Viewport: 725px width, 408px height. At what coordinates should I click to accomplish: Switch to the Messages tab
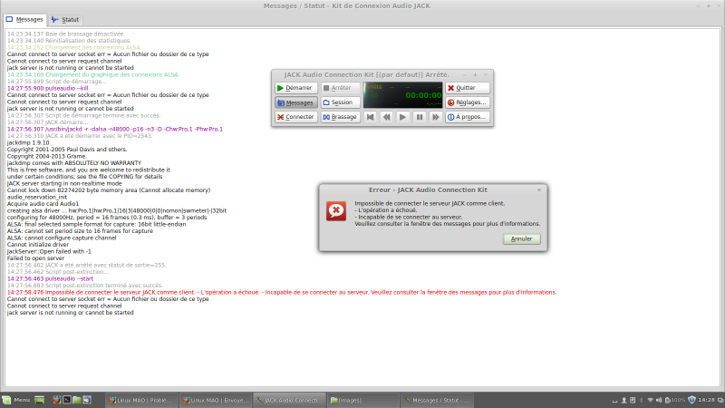coord(24,19)
